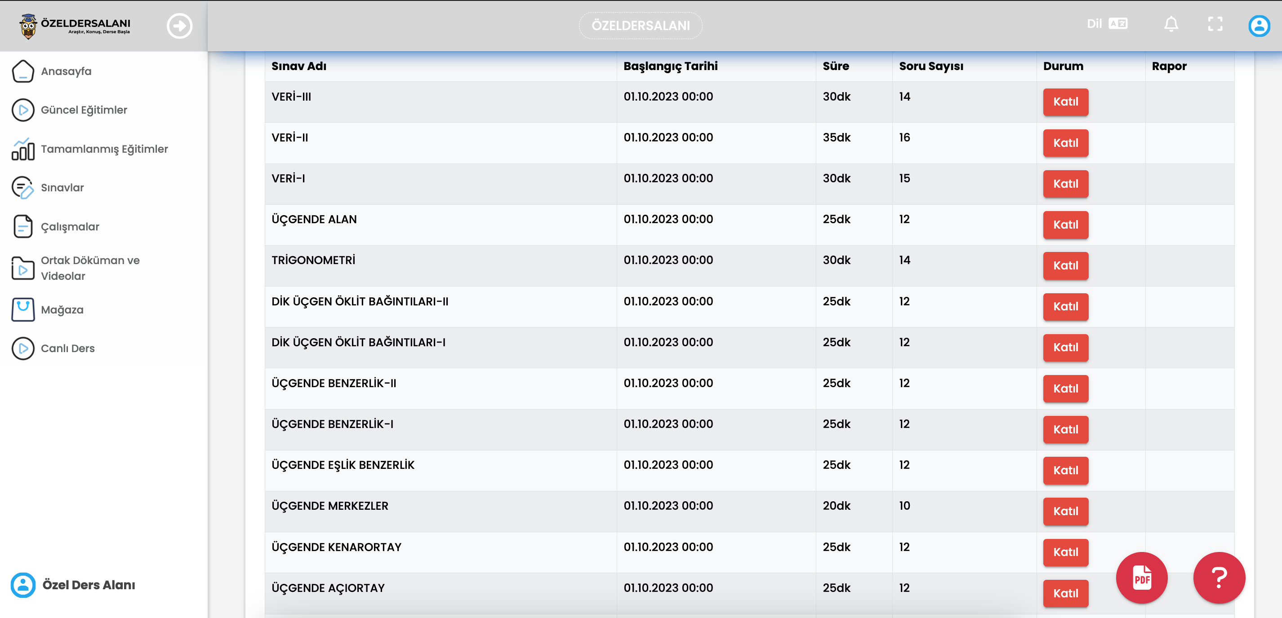Click Katıl for ÜÇGENDE MERKEZLER
The height and width of the screenshot is (618, 1282).
[x=1065, y=511]
